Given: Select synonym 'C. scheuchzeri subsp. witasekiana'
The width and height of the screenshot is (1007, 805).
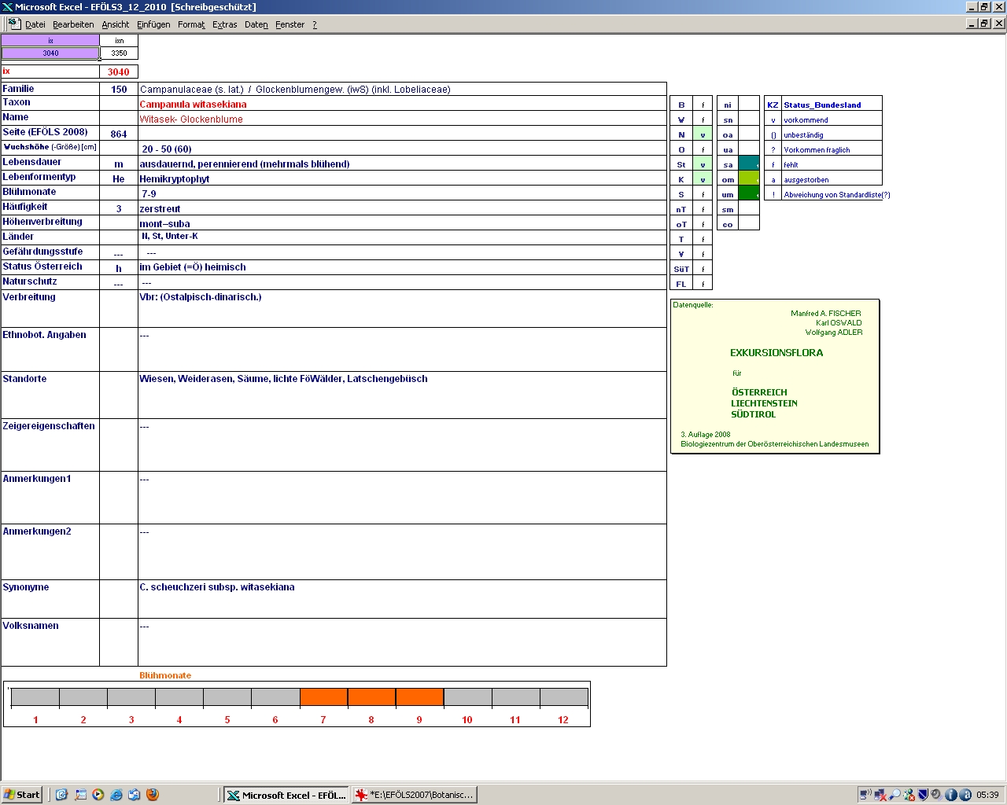Looking at the screenshot, I should point(402,599).
